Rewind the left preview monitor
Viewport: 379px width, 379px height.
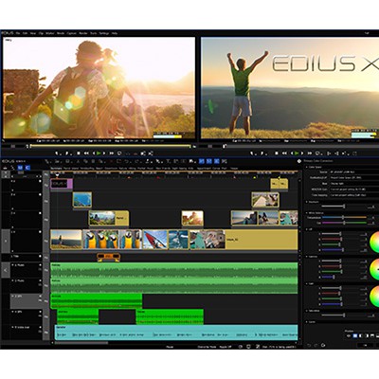point(86,153)
